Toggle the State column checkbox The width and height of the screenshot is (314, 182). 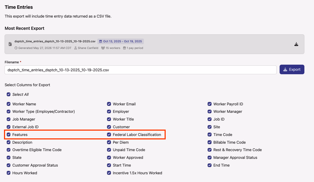coord(9,158)
